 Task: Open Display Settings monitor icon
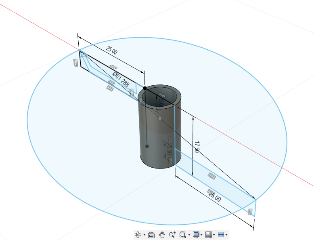click(x=196, y=234)
